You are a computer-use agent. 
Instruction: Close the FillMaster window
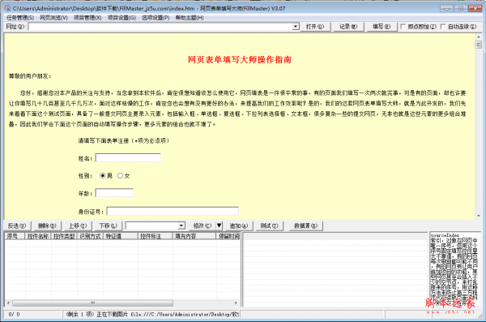point(475,8)
